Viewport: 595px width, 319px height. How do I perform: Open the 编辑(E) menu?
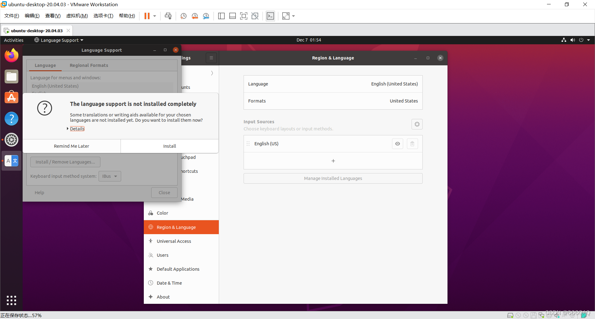click(32, 16)
